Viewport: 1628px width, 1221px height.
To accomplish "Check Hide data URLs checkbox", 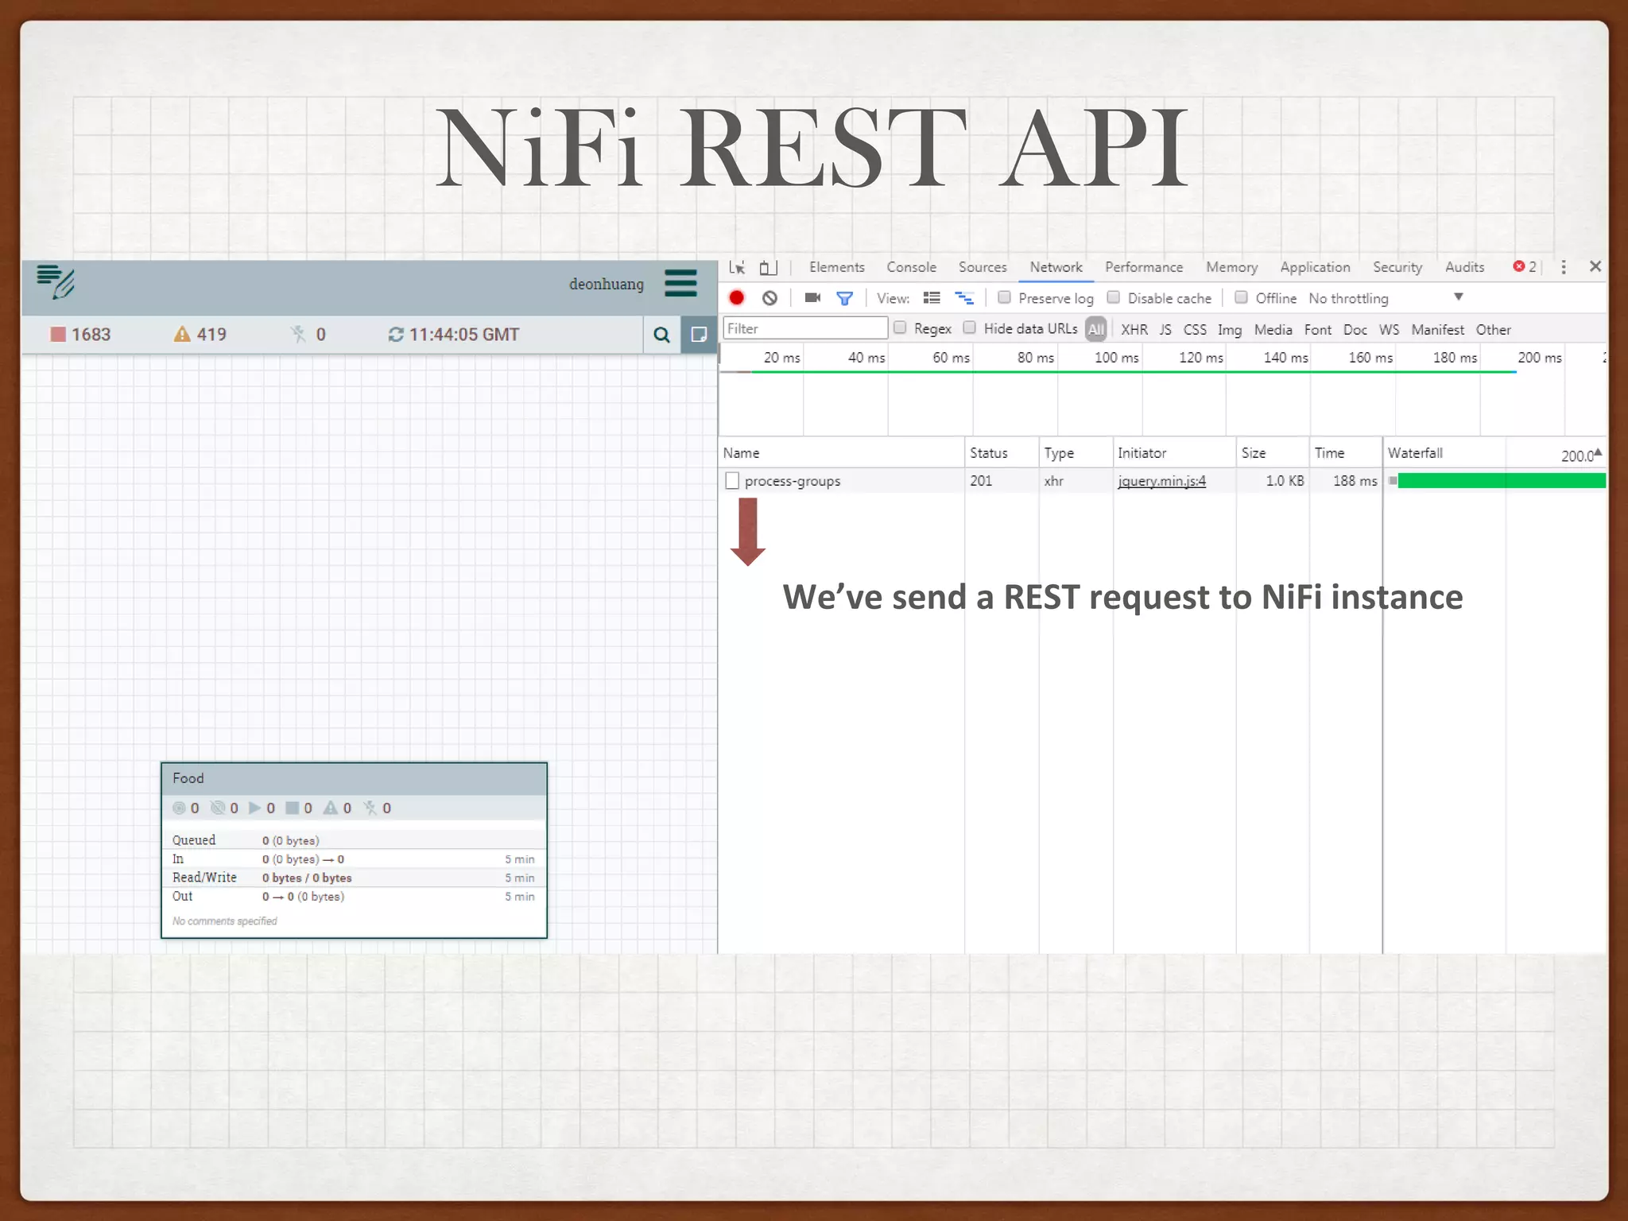I will coord(970,328).
